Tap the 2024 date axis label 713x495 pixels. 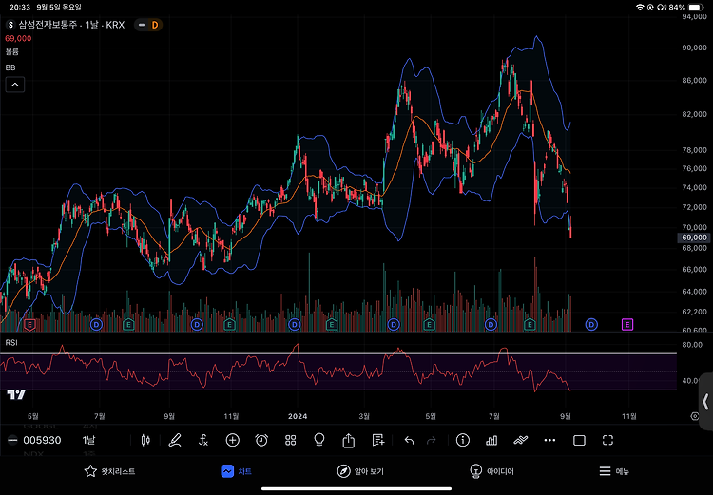click(x=298, y=416)
